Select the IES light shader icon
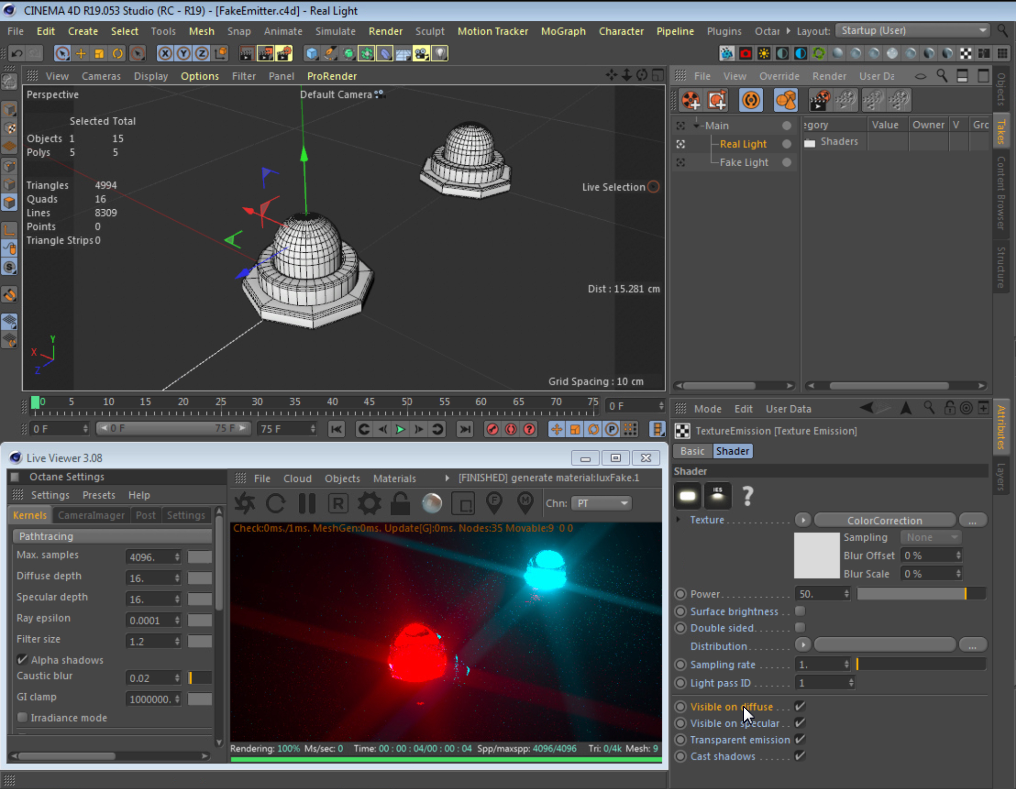 717,496
